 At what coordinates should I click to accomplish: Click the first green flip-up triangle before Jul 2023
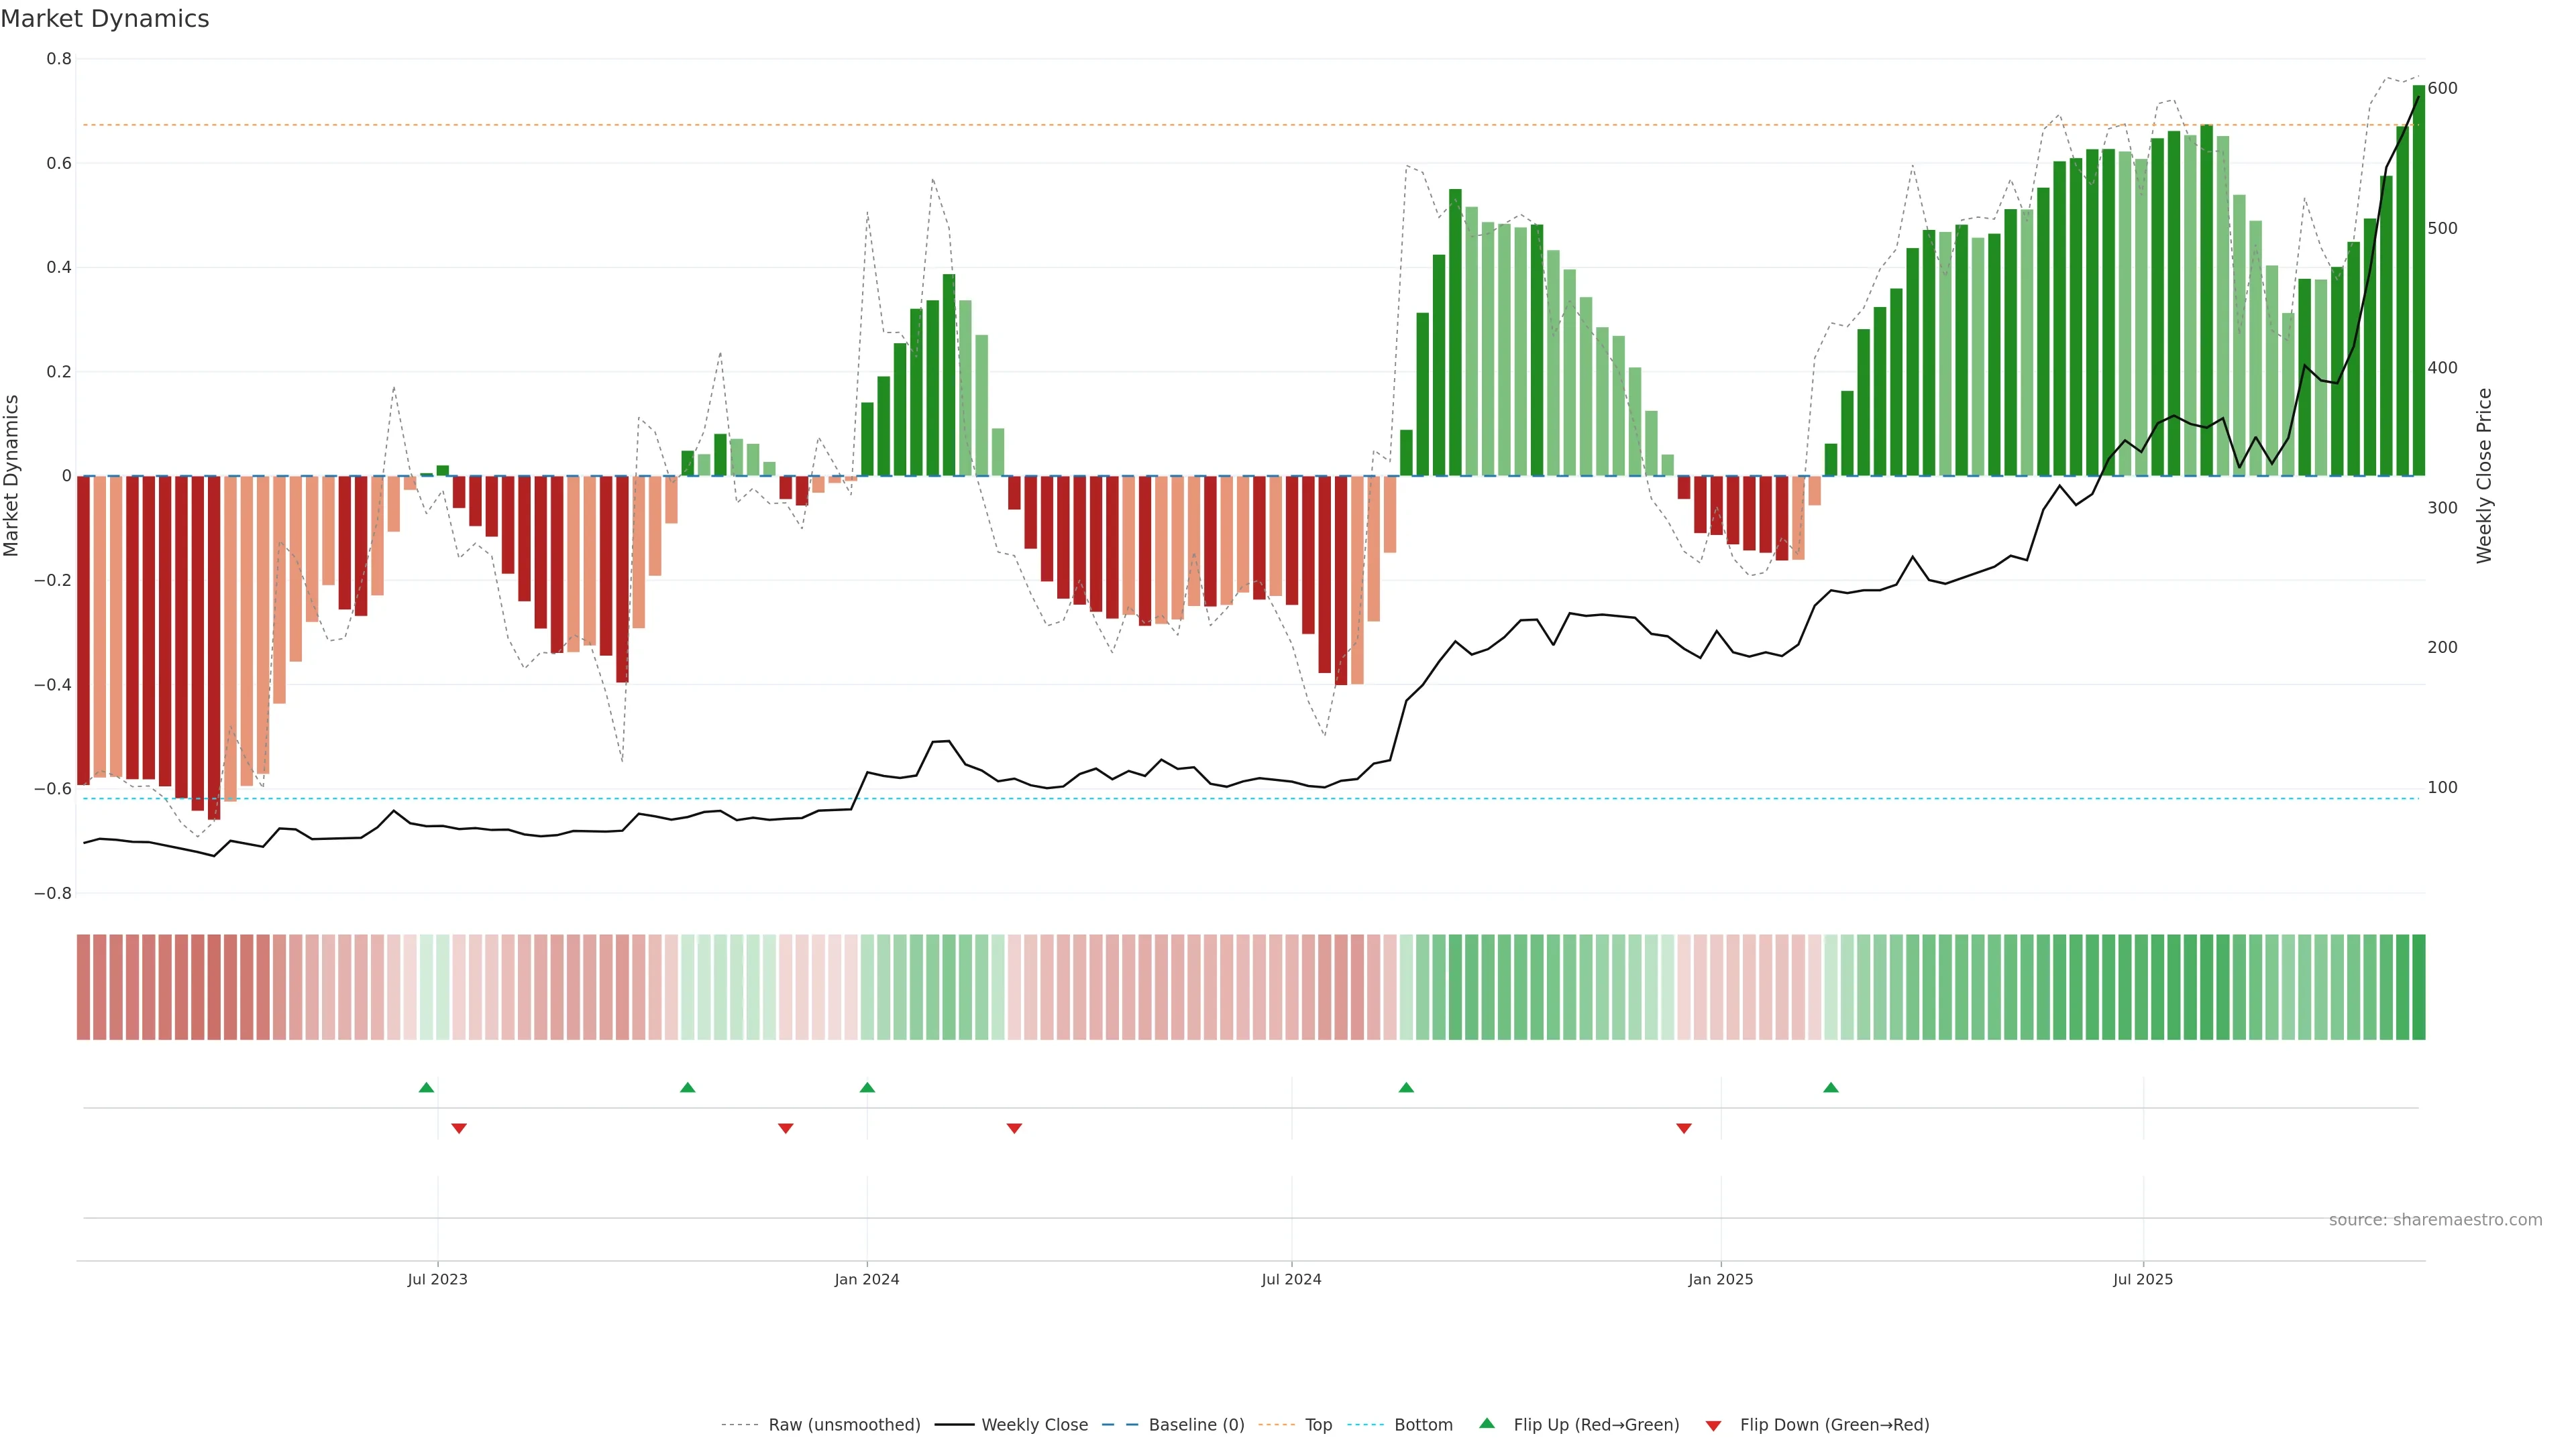point(426,1087)
